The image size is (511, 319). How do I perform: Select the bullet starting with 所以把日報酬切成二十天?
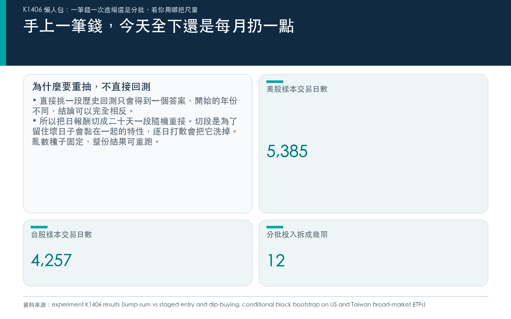click(135, 131)
